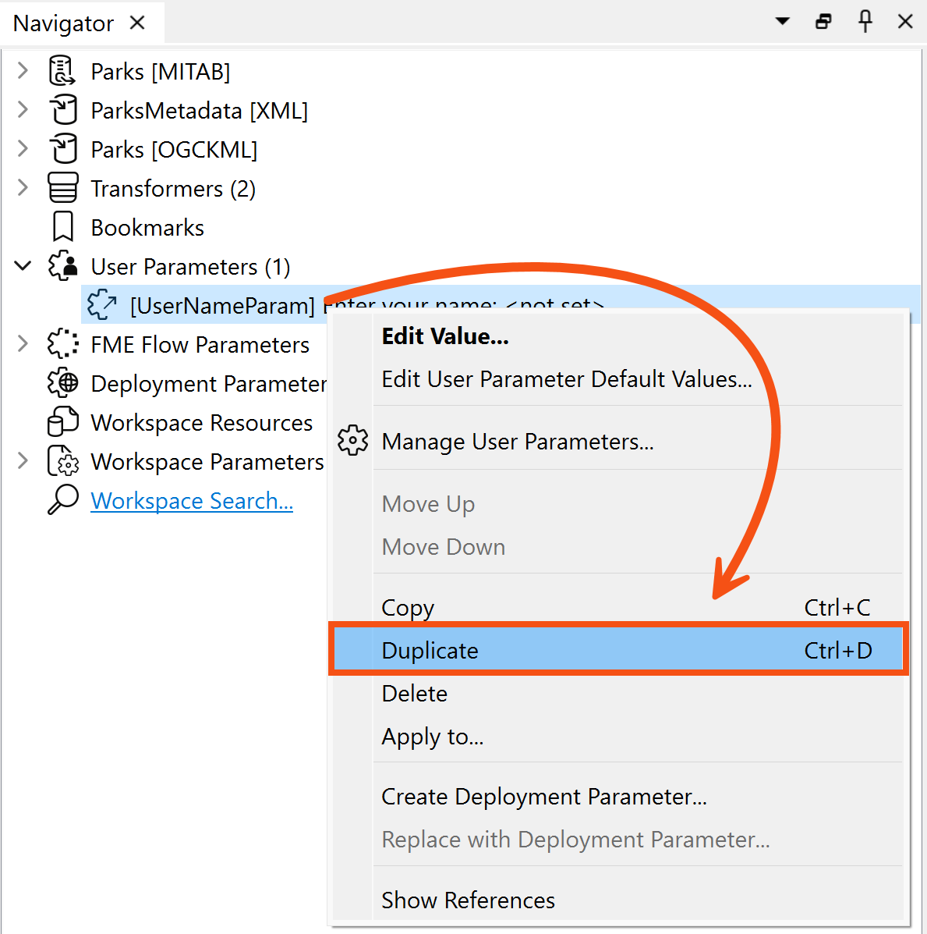Open the Workspace Search link
927x934 pixels.
192,500
